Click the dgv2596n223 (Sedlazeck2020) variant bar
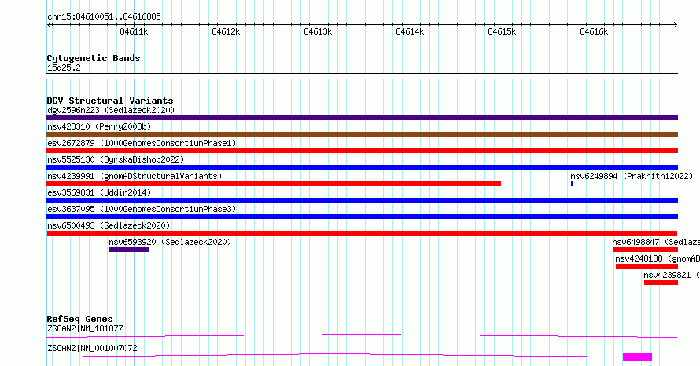 (x=362, y=118)
